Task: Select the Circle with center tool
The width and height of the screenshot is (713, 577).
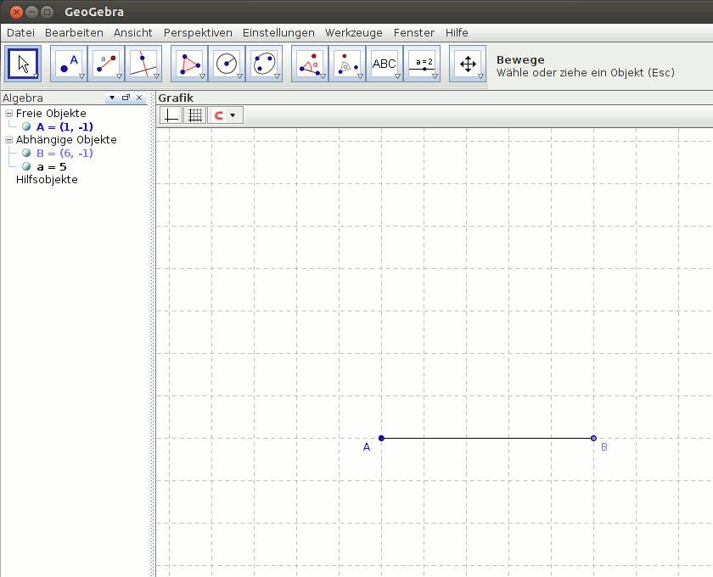Action: (227, 64)
